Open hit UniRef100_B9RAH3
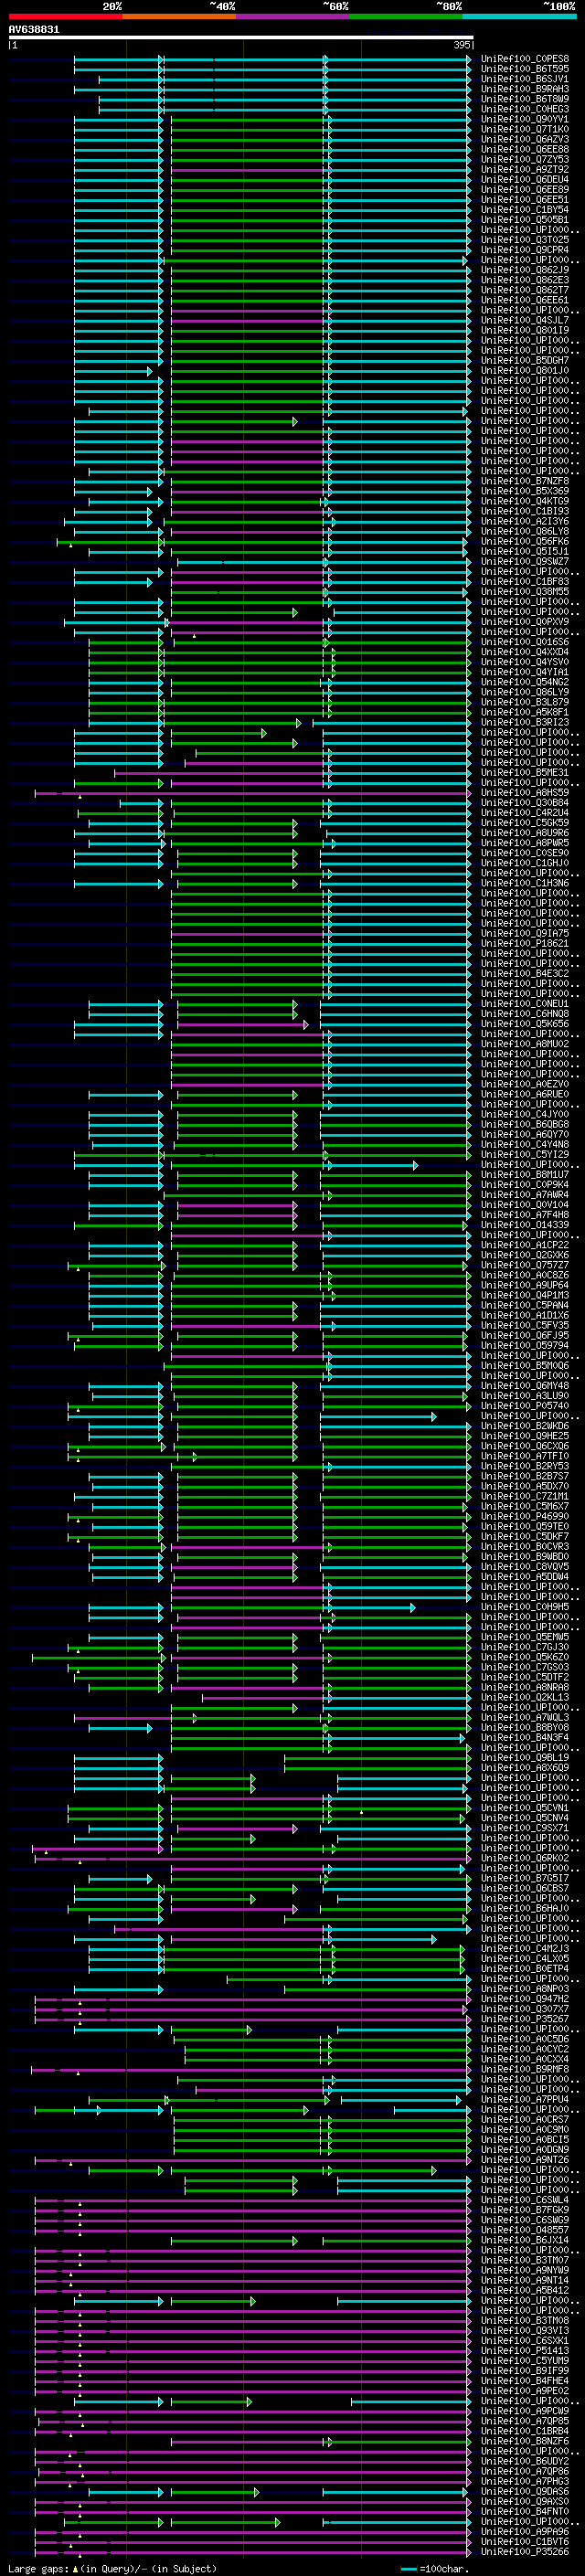 tap(525, 89)
